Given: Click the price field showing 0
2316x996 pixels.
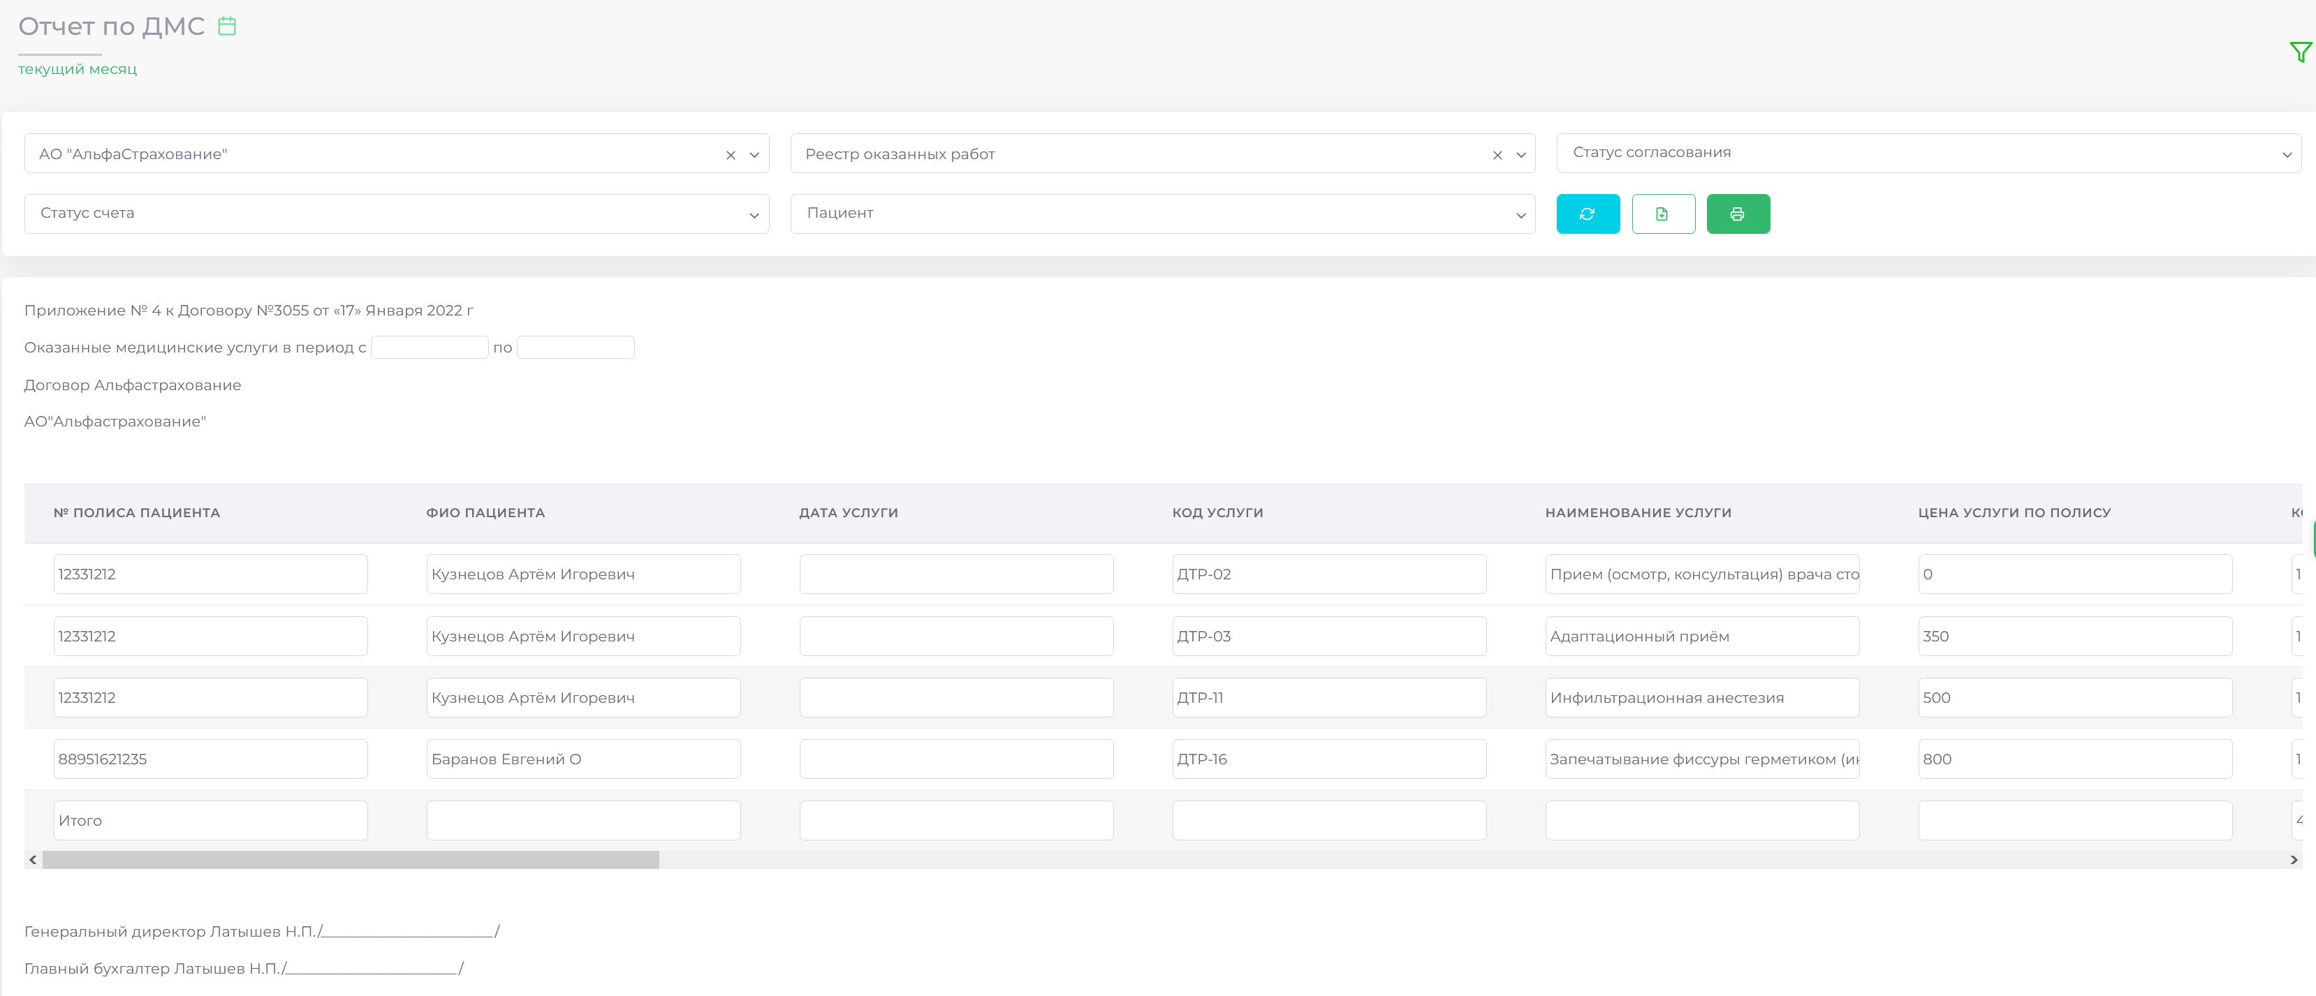Looking at the screenshot, I should 2075,574.
